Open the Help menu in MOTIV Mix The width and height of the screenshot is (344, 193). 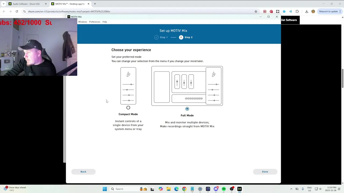[105, 22]
